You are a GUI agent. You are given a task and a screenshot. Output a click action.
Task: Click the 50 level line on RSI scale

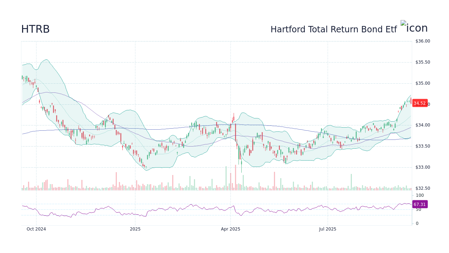click(x=418, y=209)
